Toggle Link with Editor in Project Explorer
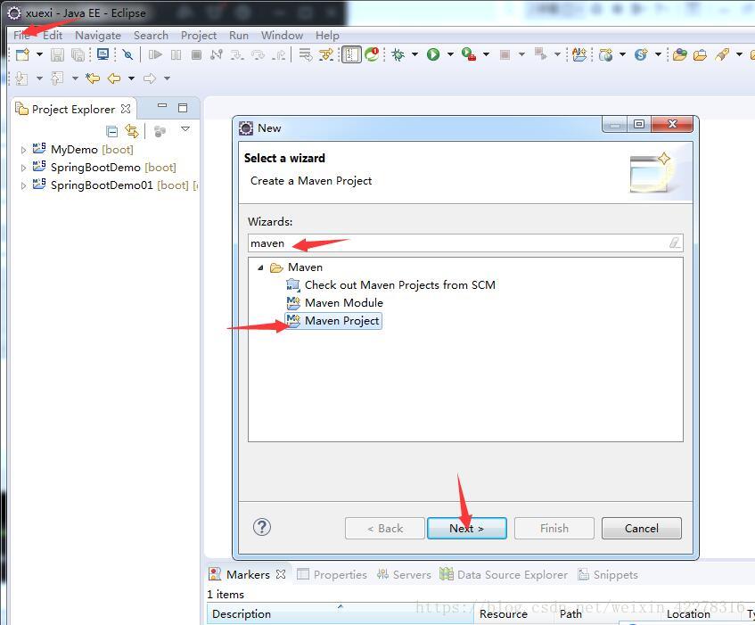755x625 pixels. 131,130
